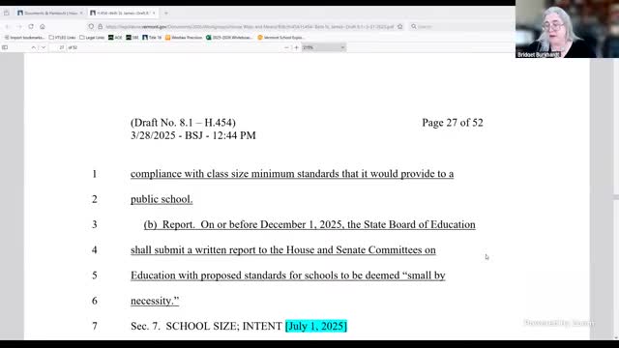Open the 2025-2026 Whiteboard bookmark
This screenshot has height=348, width=619.
[x=228, y=38]
